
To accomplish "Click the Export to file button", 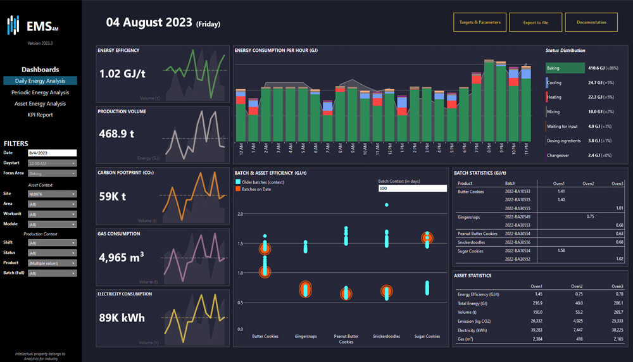I will [536, 22].
